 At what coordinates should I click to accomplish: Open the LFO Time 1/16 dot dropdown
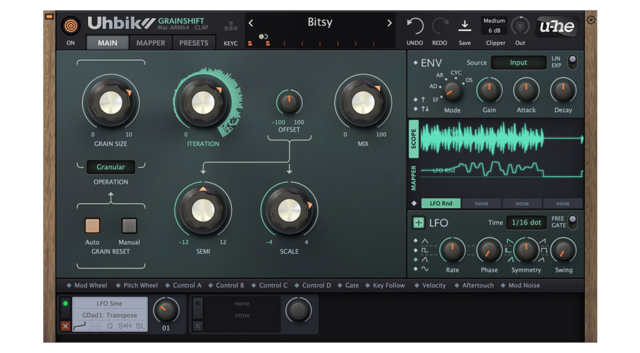pos(526,222)
